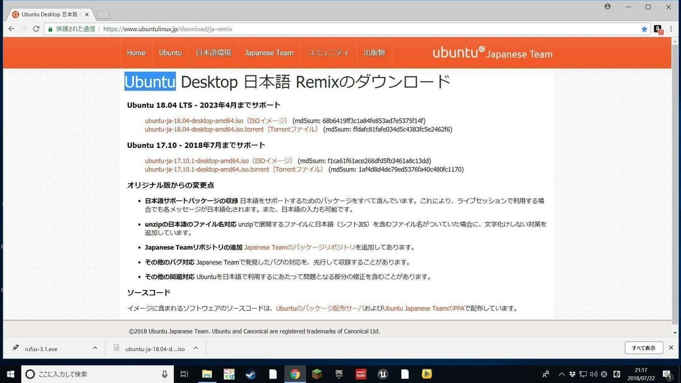
Task: Open the Amazon extension icon
Action: pos(658,29)
